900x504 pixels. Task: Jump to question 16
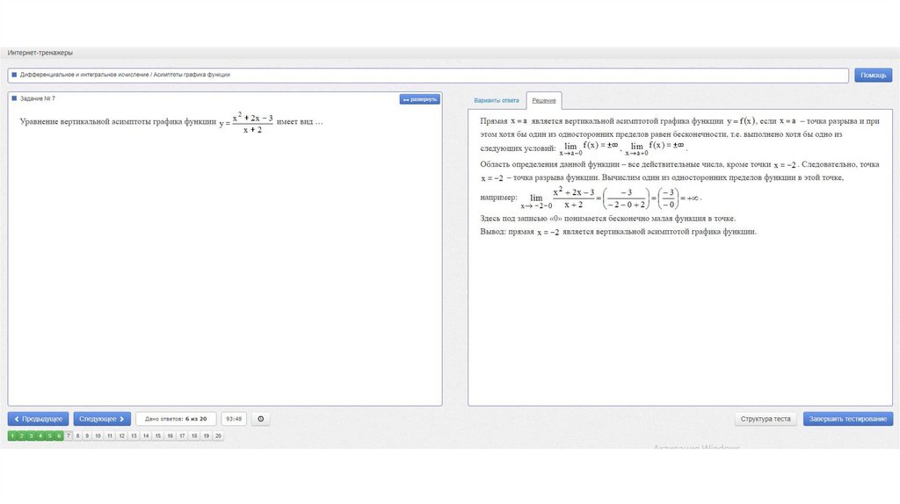click(170, 436)
